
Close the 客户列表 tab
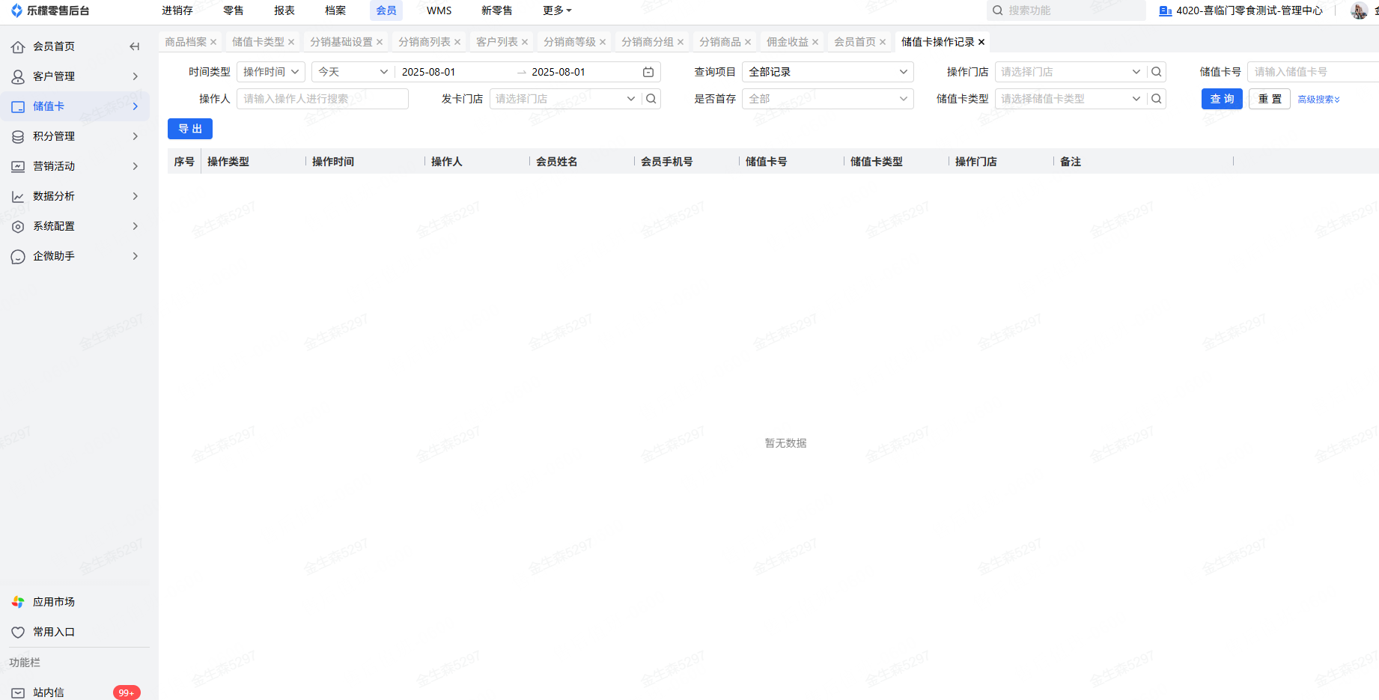pyautogui.click(x=525, y=42)
